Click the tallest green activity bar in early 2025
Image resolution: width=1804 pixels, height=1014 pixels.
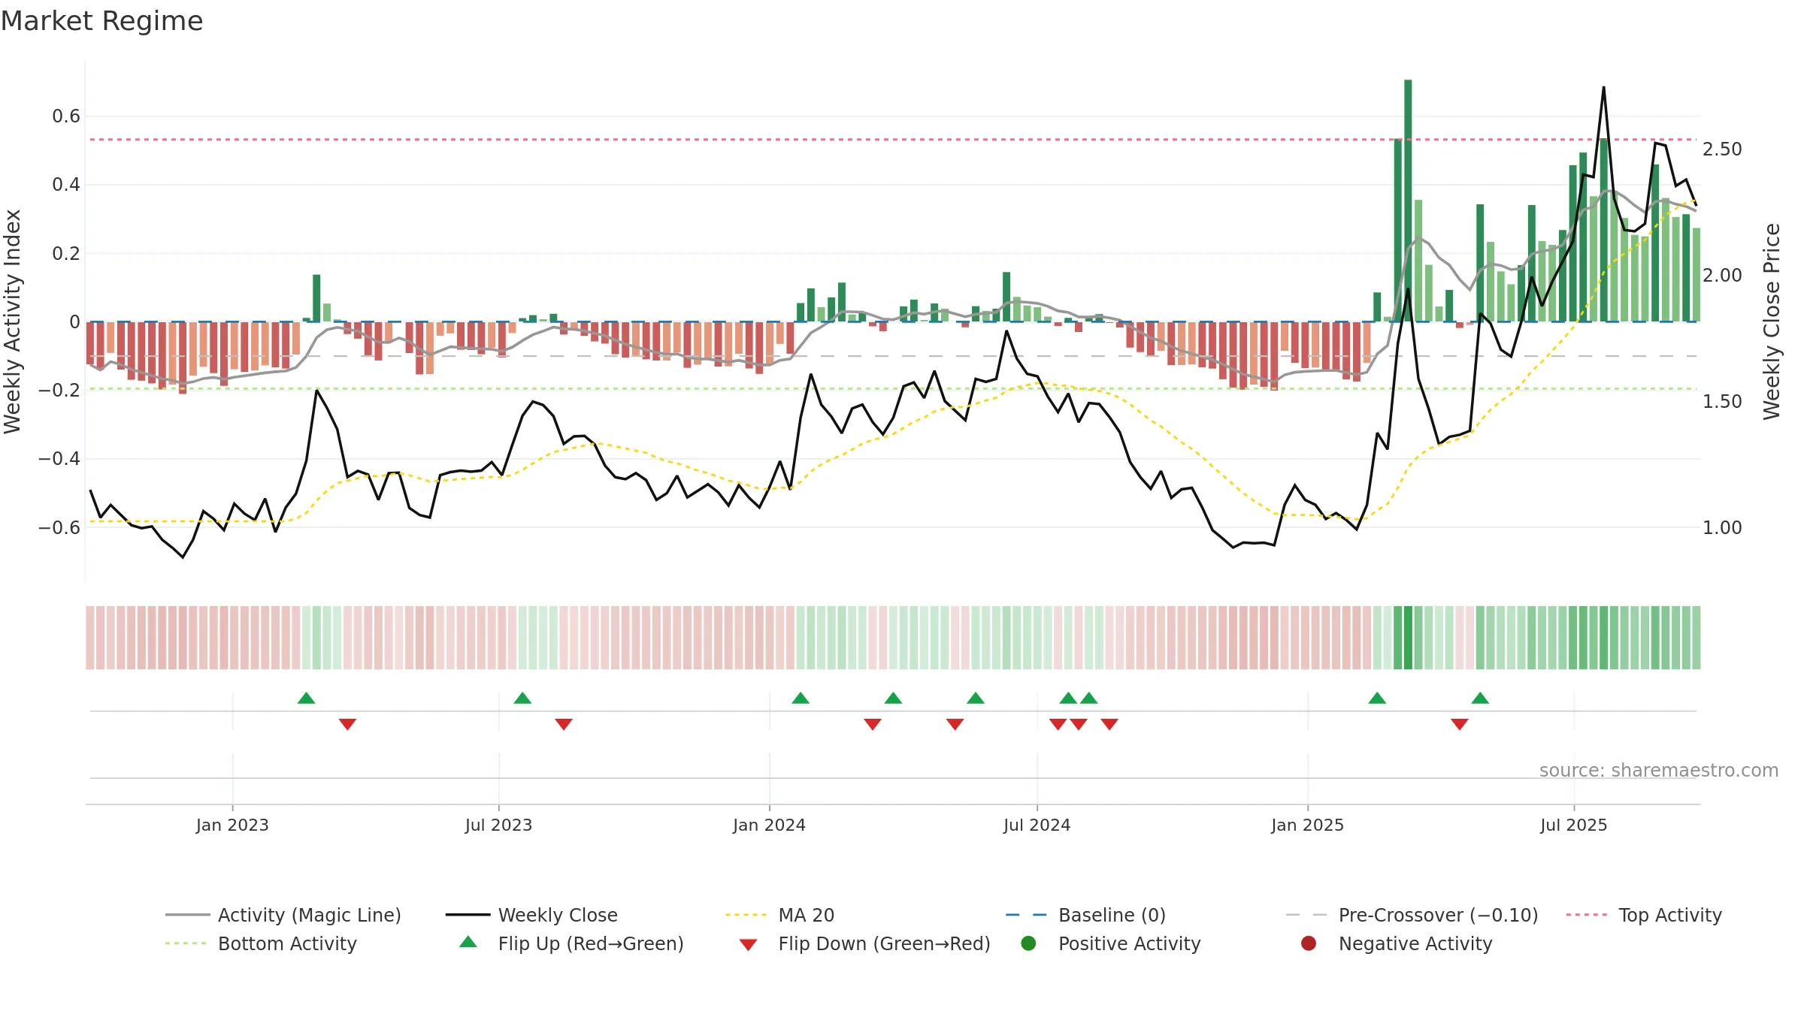point(1408,201)
